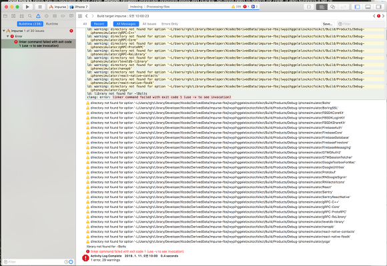This screenshot has height=266, width=387.
Task: Click the red error count in activity bar
Action: [246, 7]
